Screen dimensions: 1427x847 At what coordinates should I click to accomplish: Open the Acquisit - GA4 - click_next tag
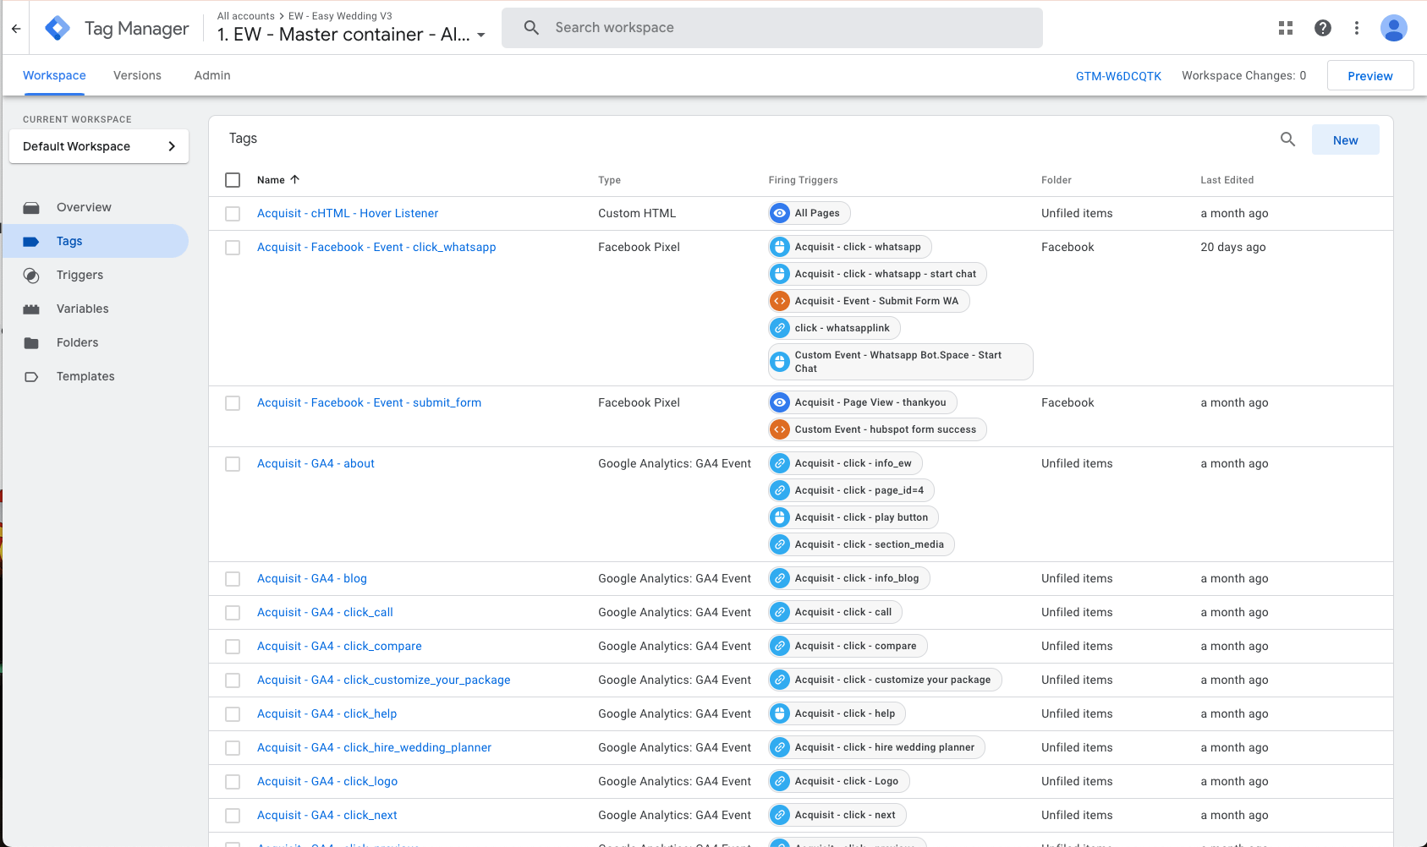tap(327, 815)
